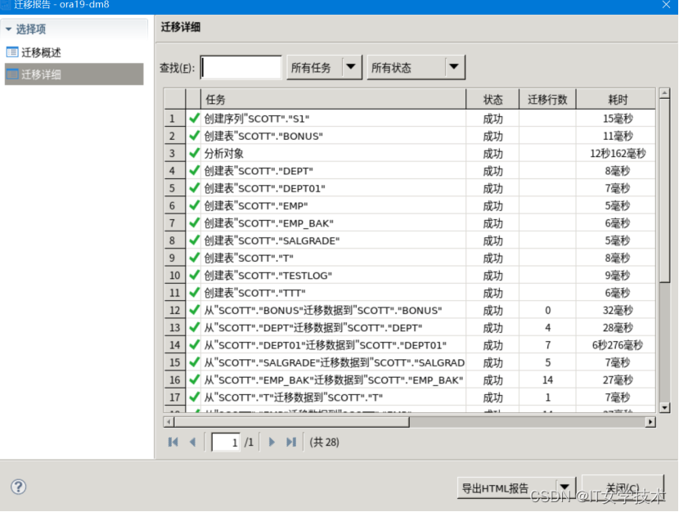Click the next page arrow icon
This screenshot has width=679, height=512.
pos(272,442)
